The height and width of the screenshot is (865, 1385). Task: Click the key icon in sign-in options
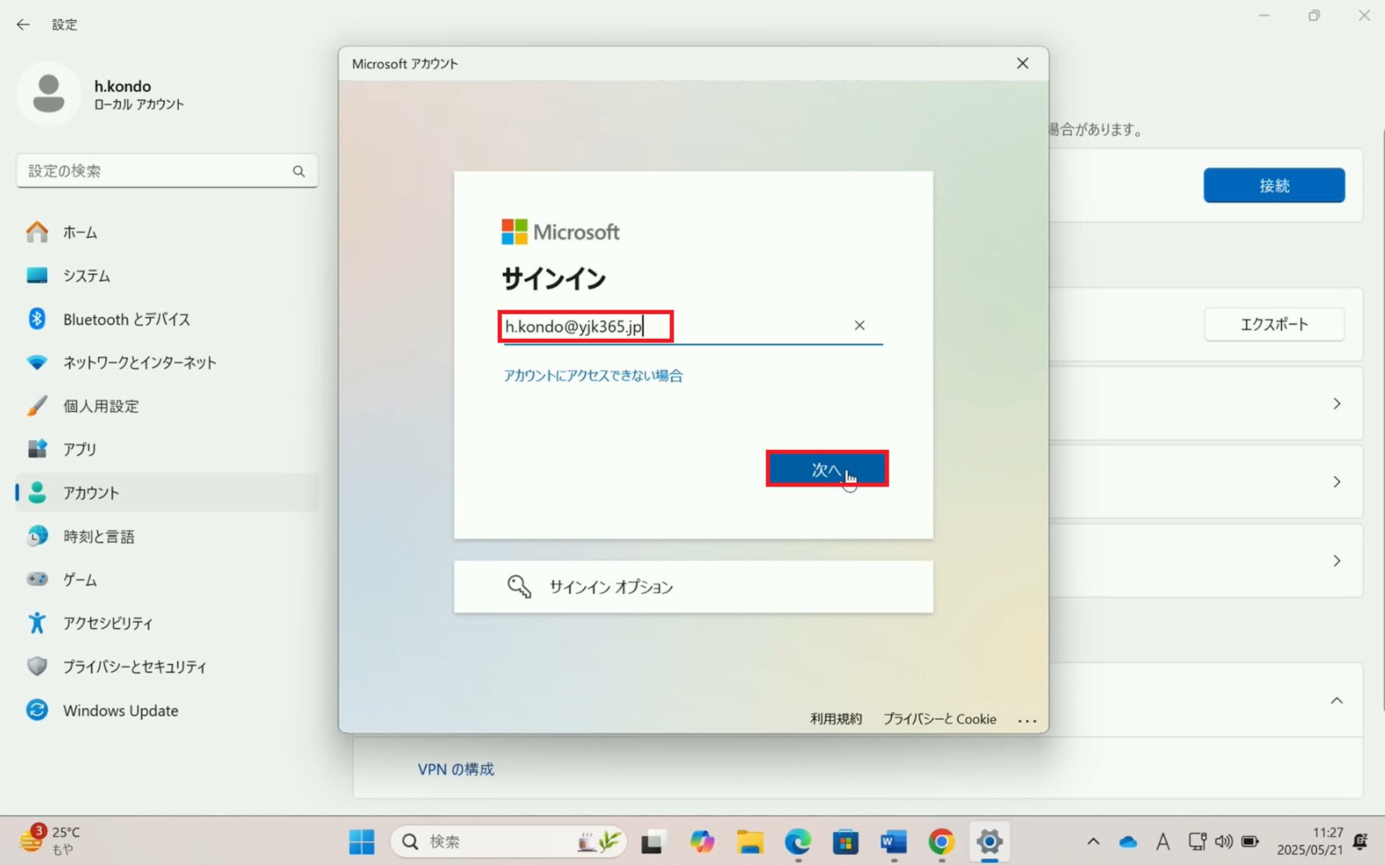tap(519, 587)
